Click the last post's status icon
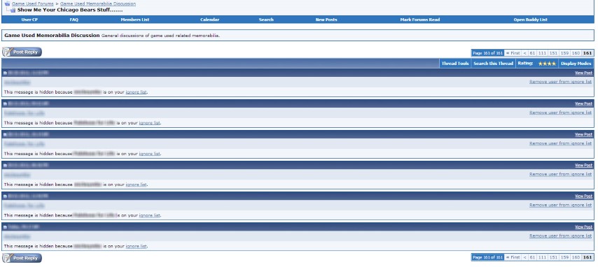 6,227
